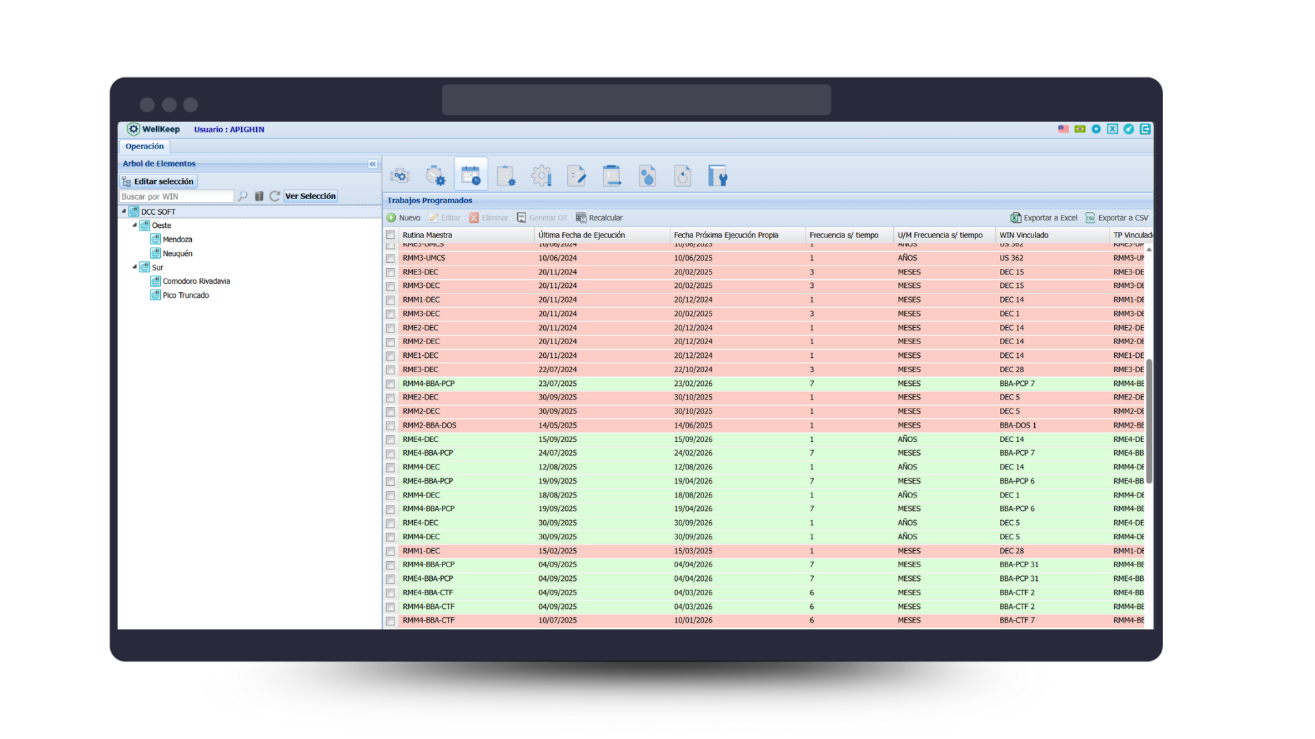Collapse the Arbol de Elementos panel
The image size is (1315, 739).
372,164
